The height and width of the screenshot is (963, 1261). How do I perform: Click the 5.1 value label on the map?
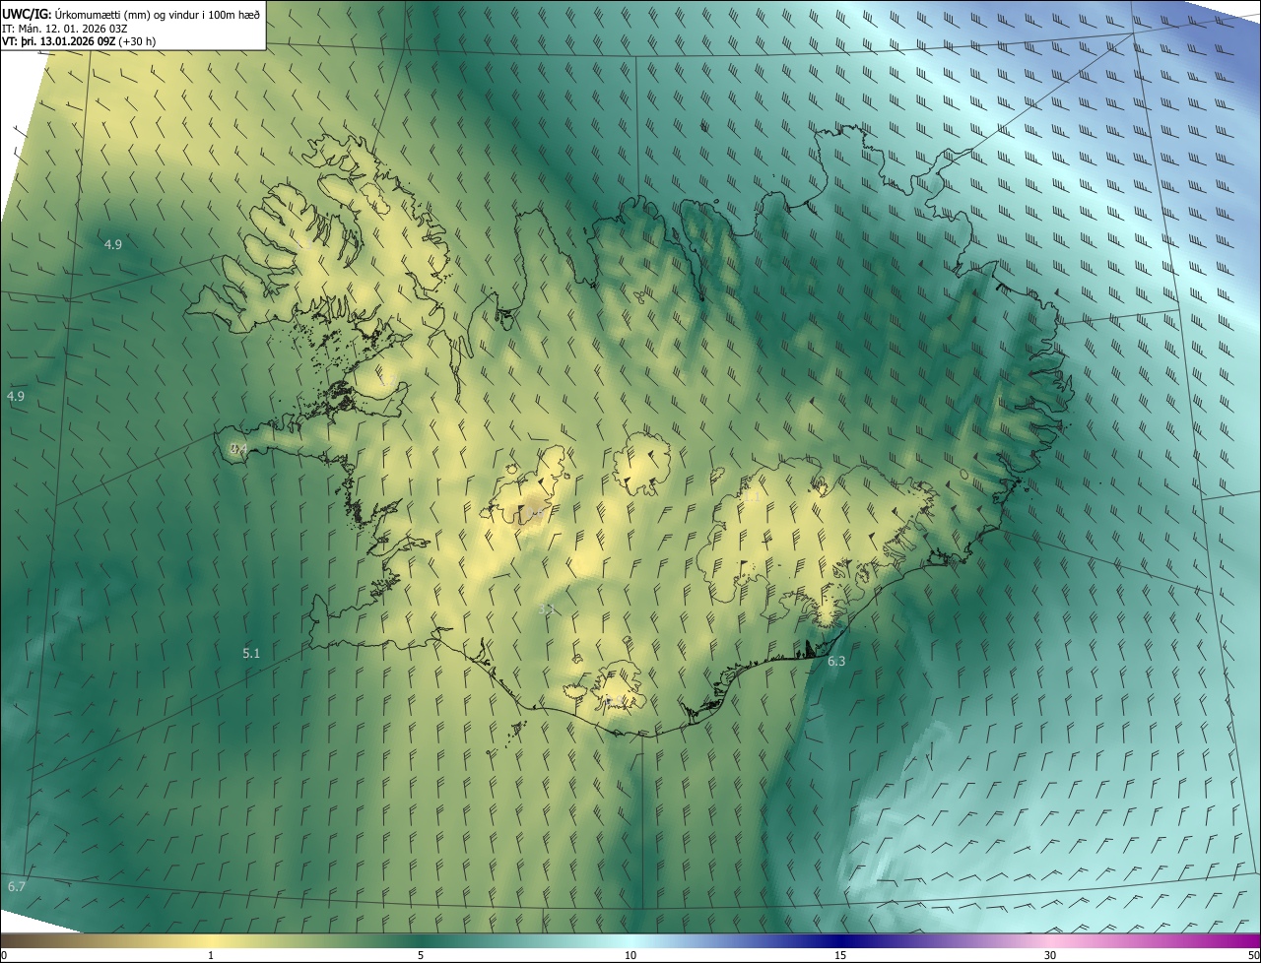(x=251, y=653)
